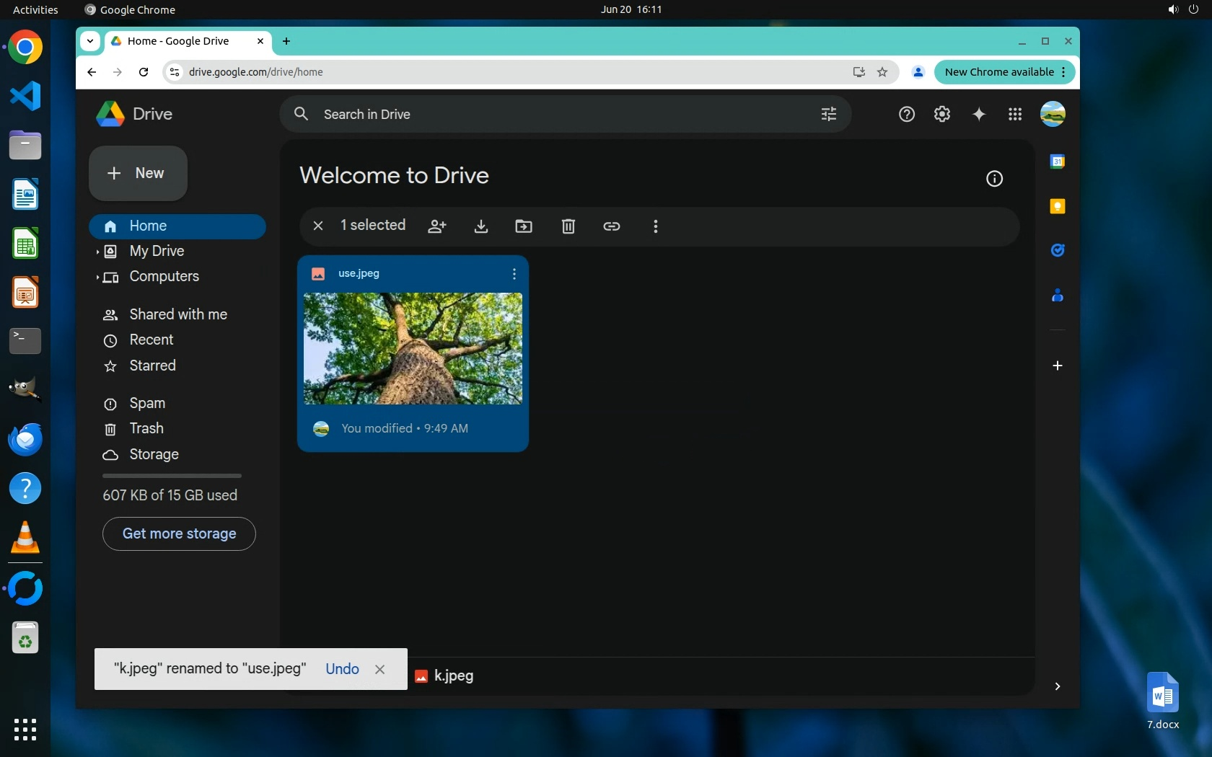Image resolution: width=1212 pixels, height=757 pixels.
Task: Download the selected file
Action: click(481, 226)
